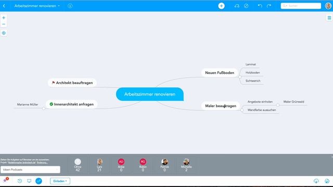
Task: Center the map view
Action: pyautogui.click(x=4, y=33)
